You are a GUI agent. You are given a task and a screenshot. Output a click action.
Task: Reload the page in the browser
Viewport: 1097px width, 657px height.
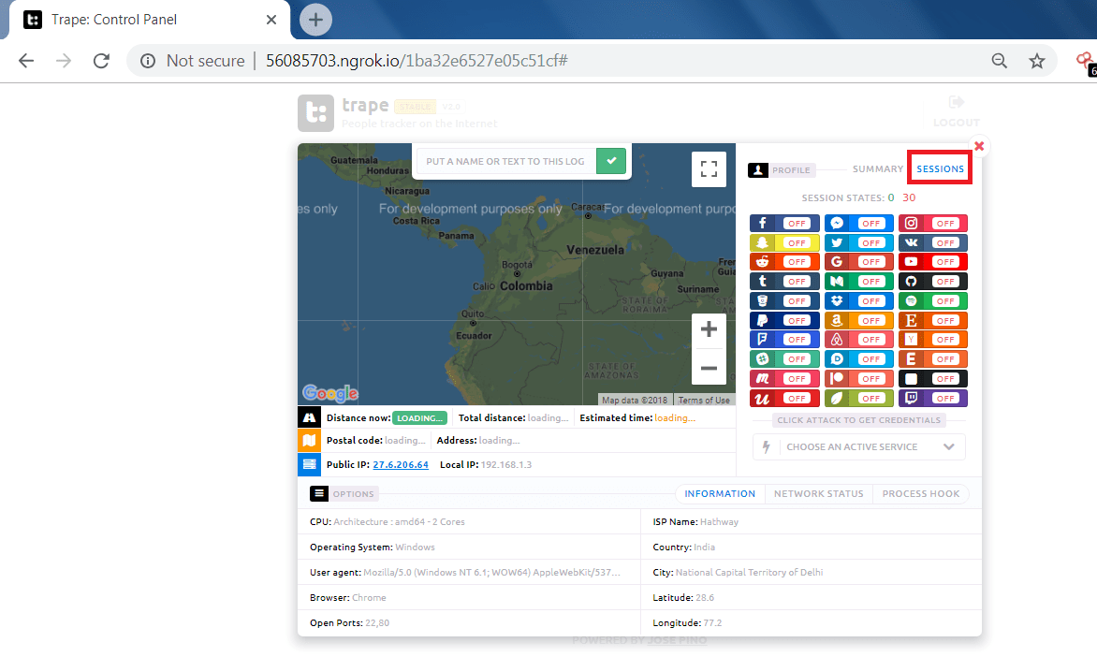coord(101,61)
